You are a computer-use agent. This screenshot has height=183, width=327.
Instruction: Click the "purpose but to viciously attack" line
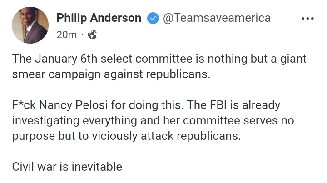click(x=126, y=136)
